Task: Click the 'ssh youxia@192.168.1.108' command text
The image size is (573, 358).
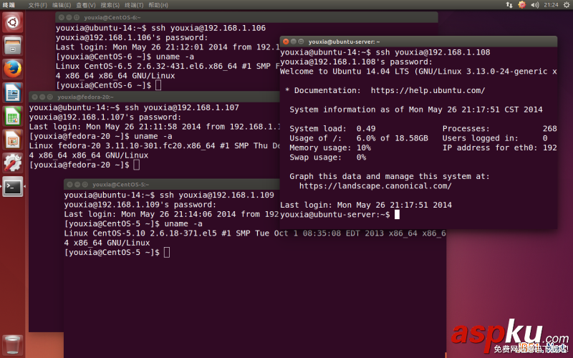Action: [x=433, y=52]
